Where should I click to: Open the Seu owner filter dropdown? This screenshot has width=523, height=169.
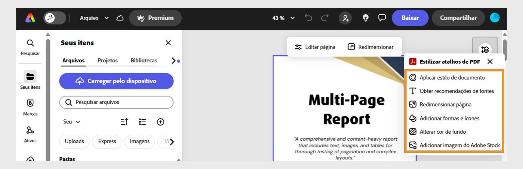(x=72, y=122)
